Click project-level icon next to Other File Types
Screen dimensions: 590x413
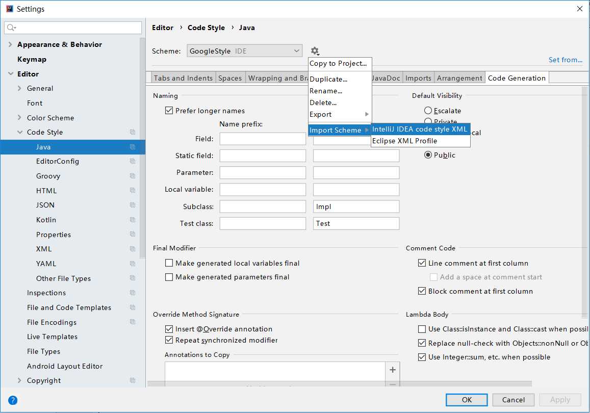[x=133, y=278]
